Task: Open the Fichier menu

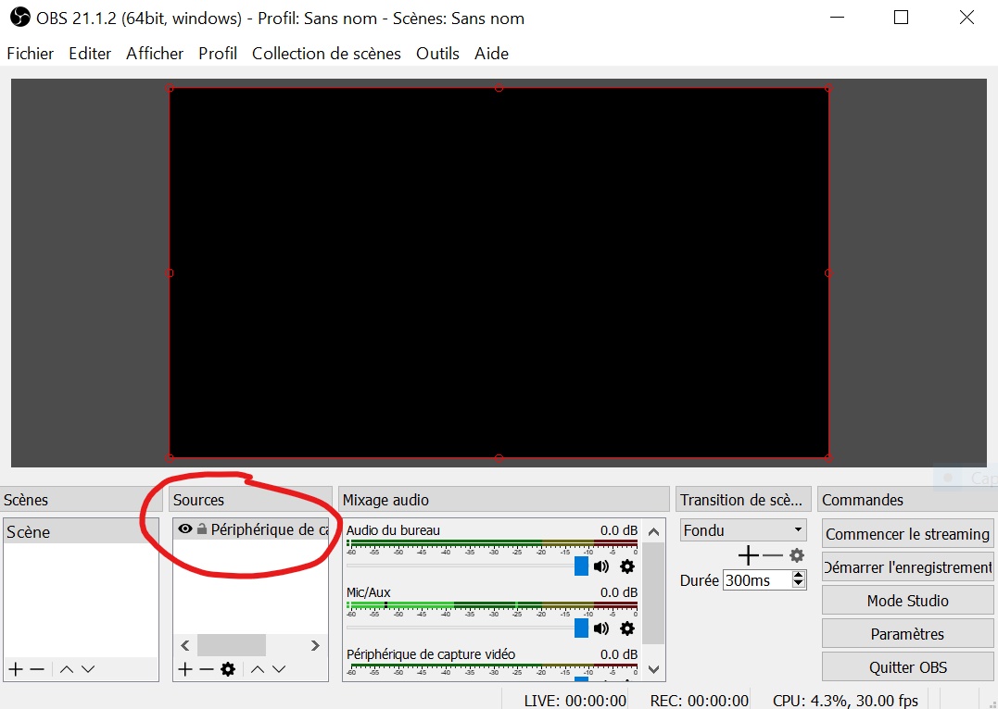Action: pos(30,54)
